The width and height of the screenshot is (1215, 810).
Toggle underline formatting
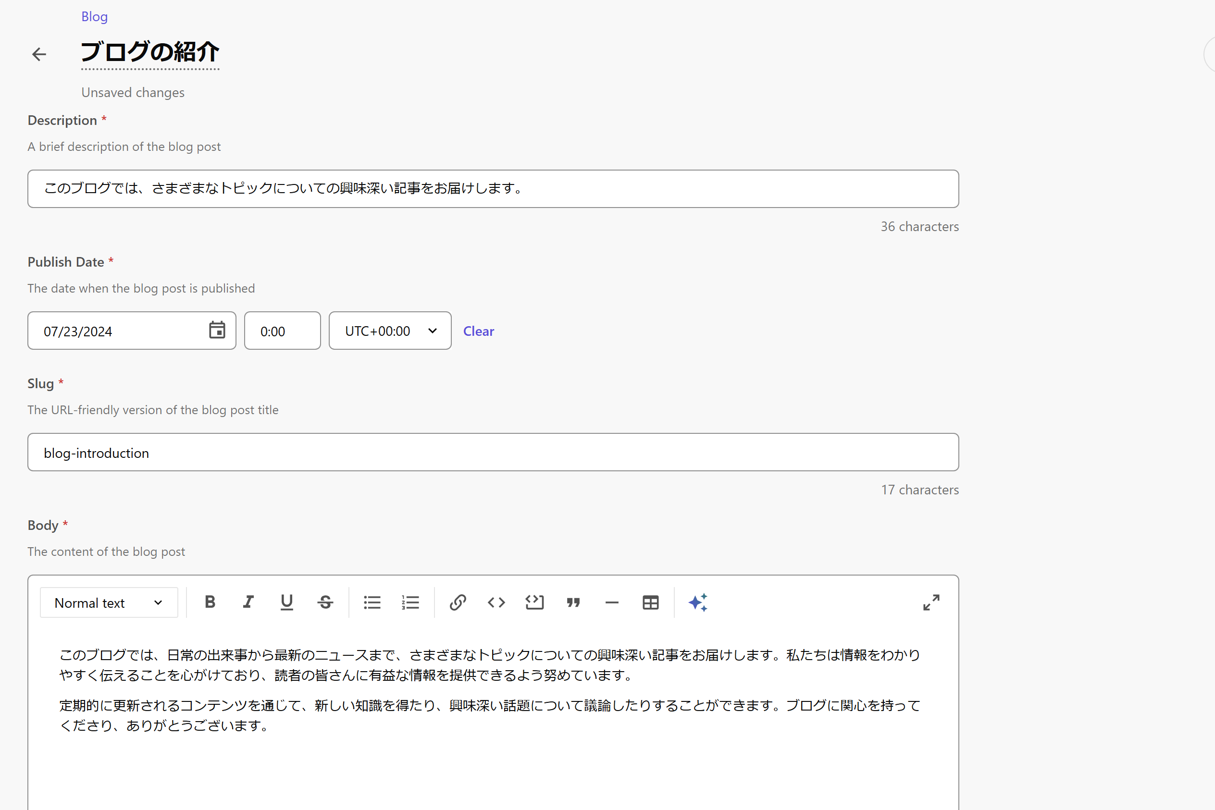(287, 602)
